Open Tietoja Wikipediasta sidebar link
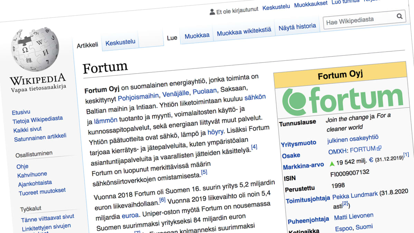This screenshot has height=233, width=414. click(x=37, y=120)
